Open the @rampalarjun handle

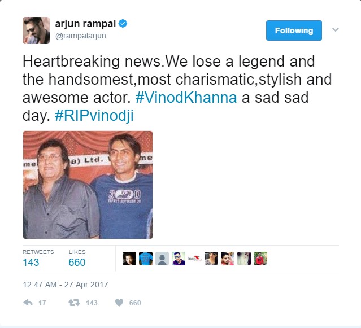coord(81,36)
